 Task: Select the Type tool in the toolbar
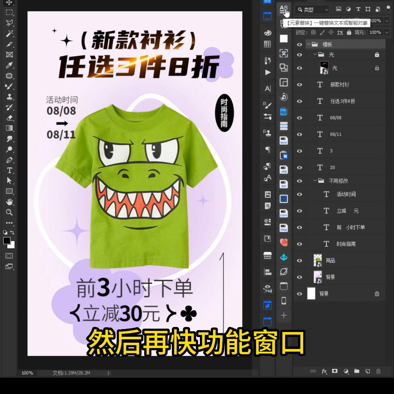point(10,170)
